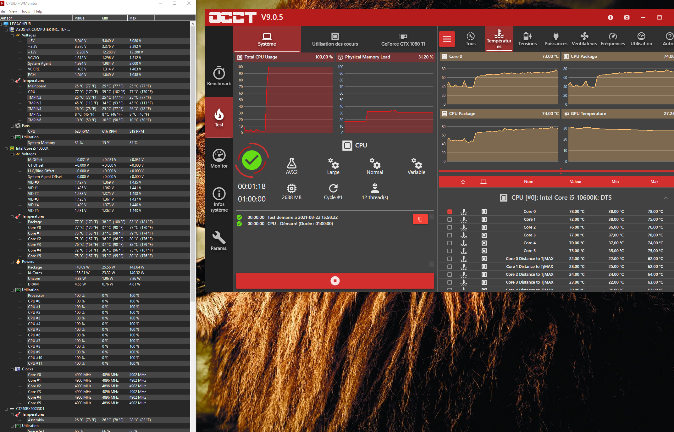The image size is (674, 432).
Task: Collapse the Powers node in HWMonitor
Action: coord(12,262)
